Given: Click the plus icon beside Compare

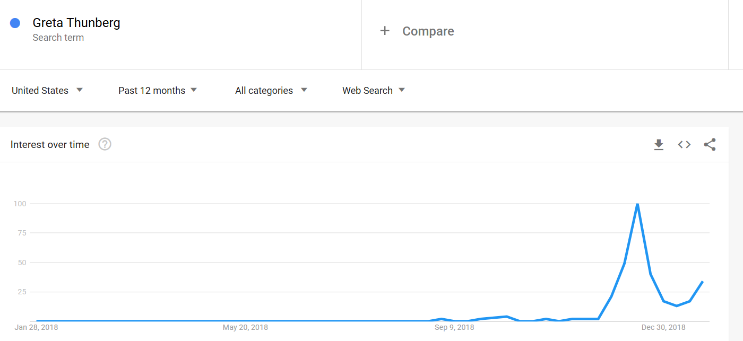Looking at the screenshot, I should (x=385, y=31).
